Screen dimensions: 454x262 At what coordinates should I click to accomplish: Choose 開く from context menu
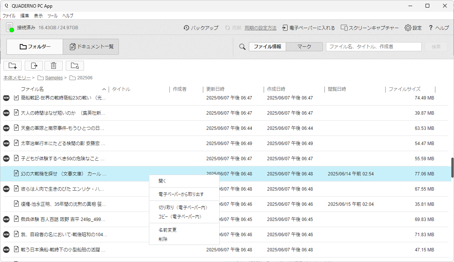[x=184, y=181]
